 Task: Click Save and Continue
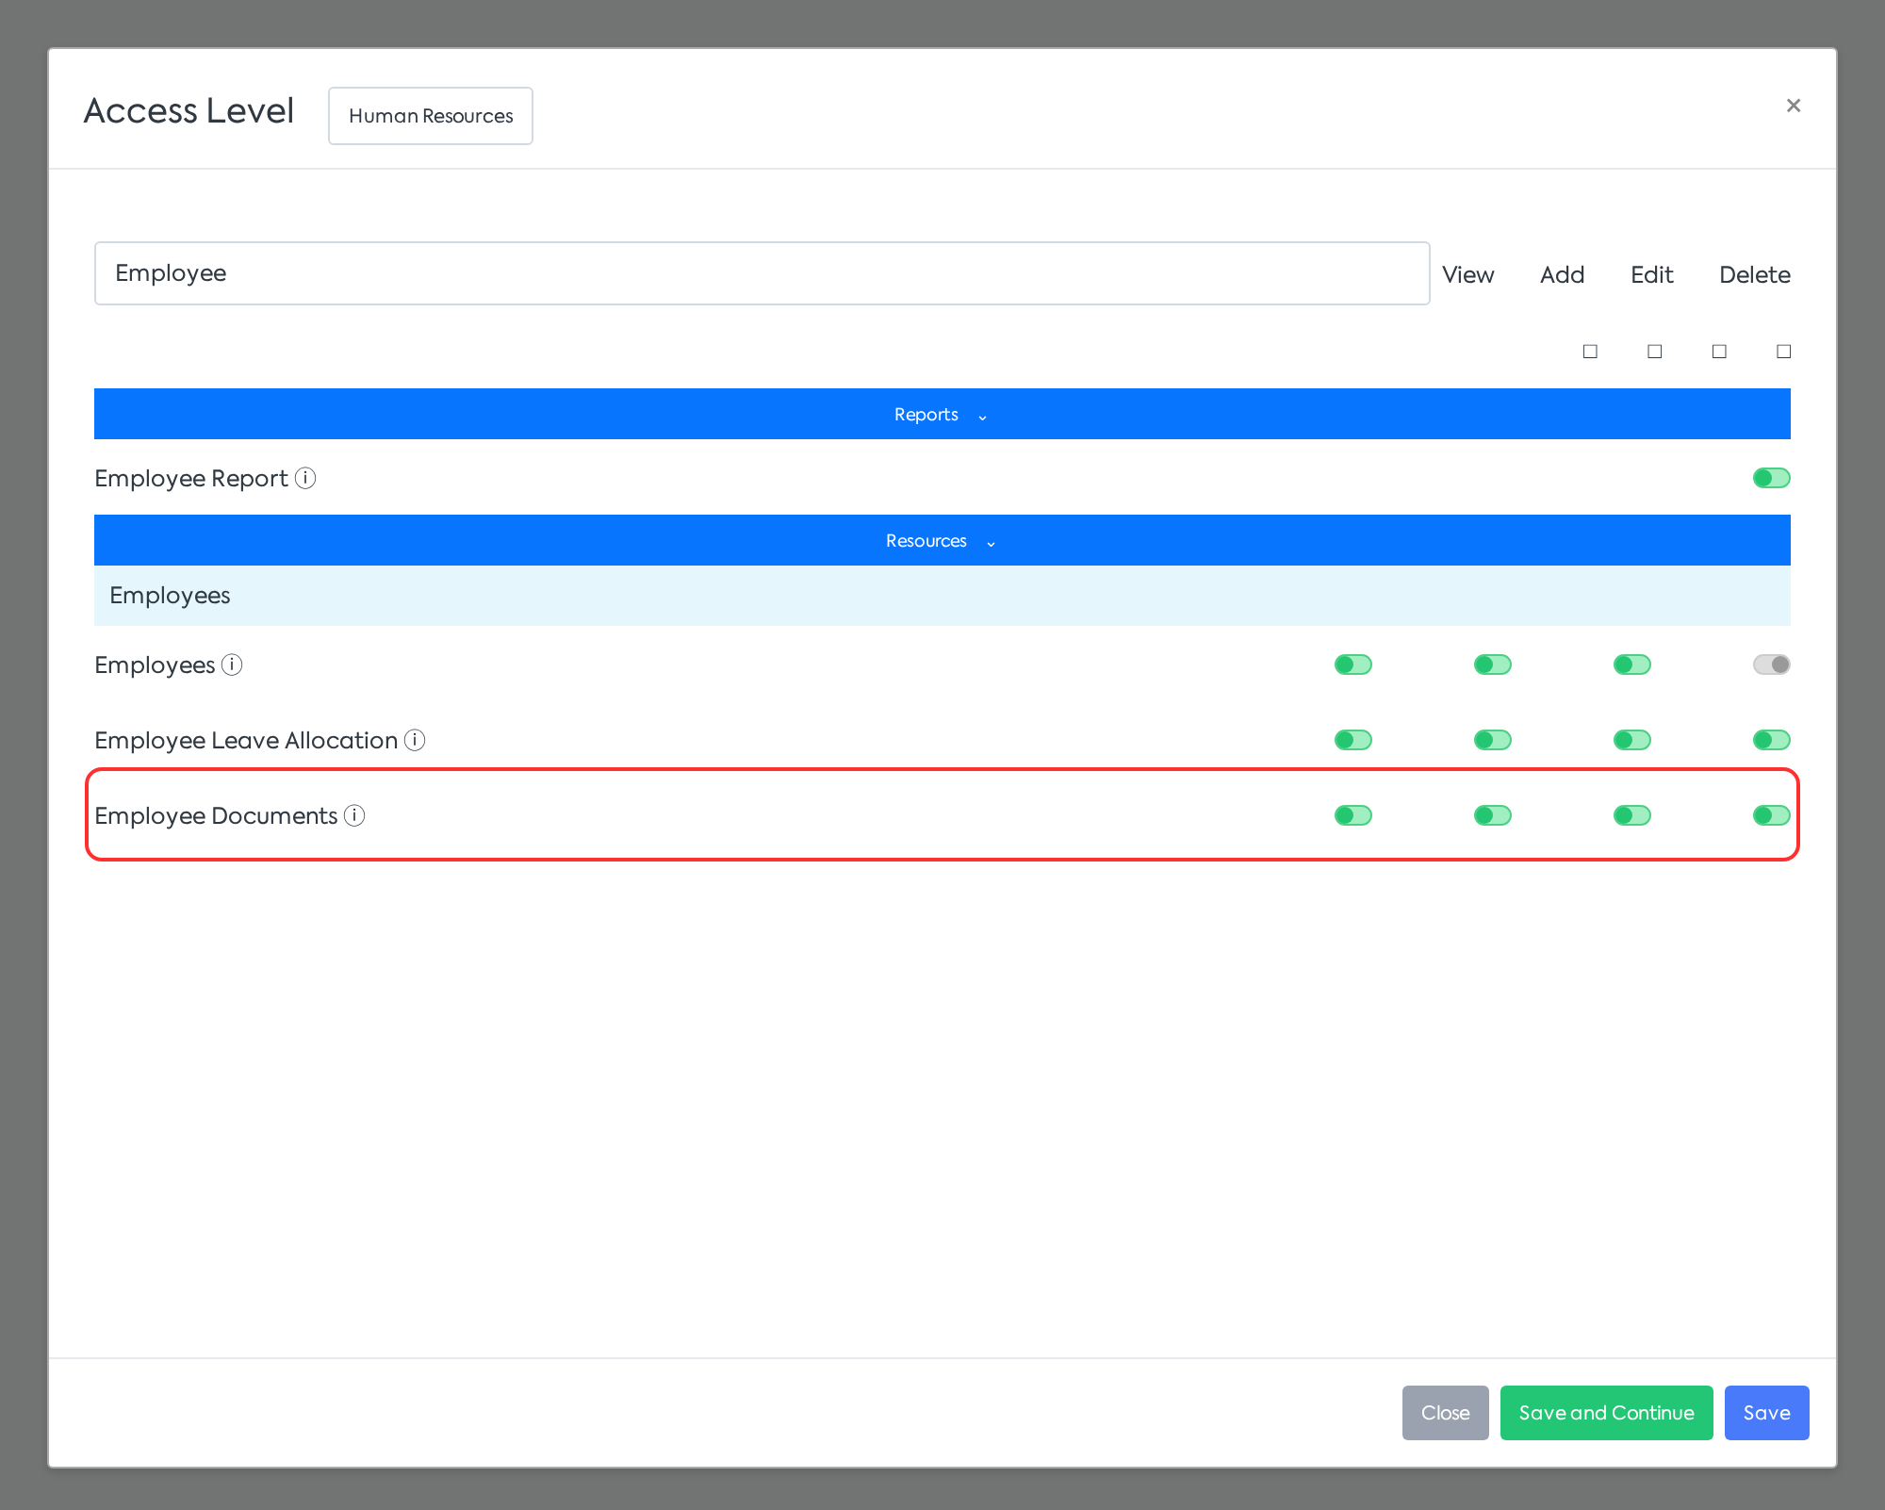pos(1606,1412)
